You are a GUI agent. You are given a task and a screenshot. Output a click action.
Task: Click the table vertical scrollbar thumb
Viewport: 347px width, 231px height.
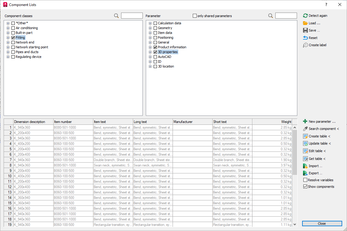click(x=295, y=152)
